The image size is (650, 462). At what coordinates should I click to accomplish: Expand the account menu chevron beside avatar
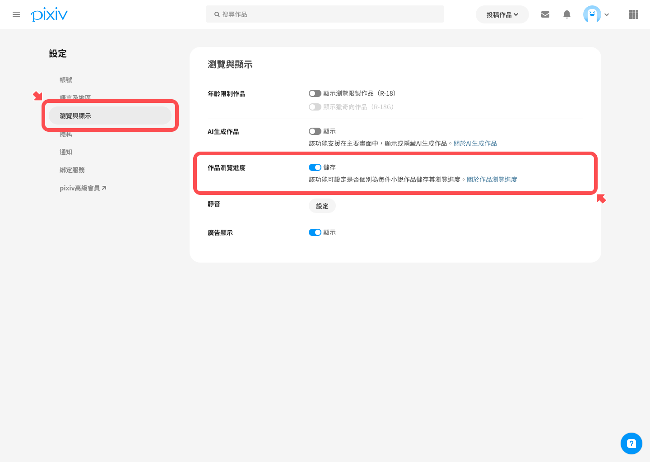point(607,14)
